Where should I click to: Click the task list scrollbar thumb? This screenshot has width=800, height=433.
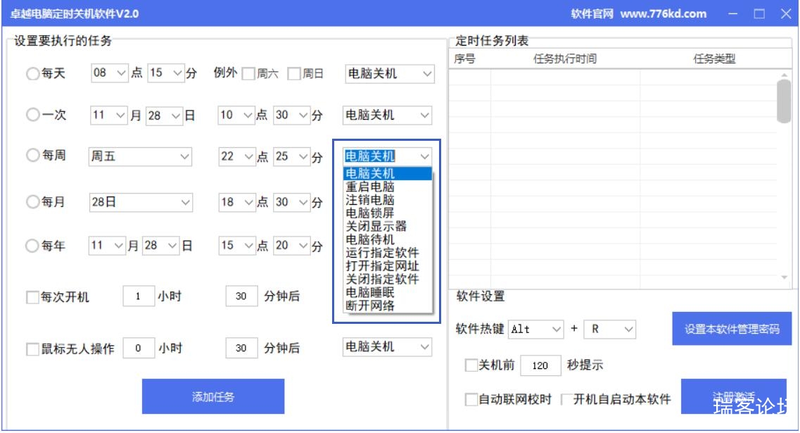tap(784, 101)
